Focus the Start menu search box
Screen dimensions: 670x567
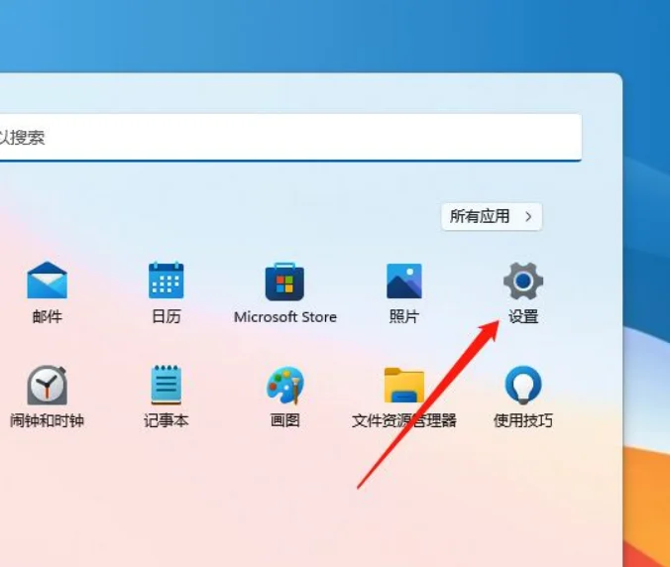click(x=290, y=138)
